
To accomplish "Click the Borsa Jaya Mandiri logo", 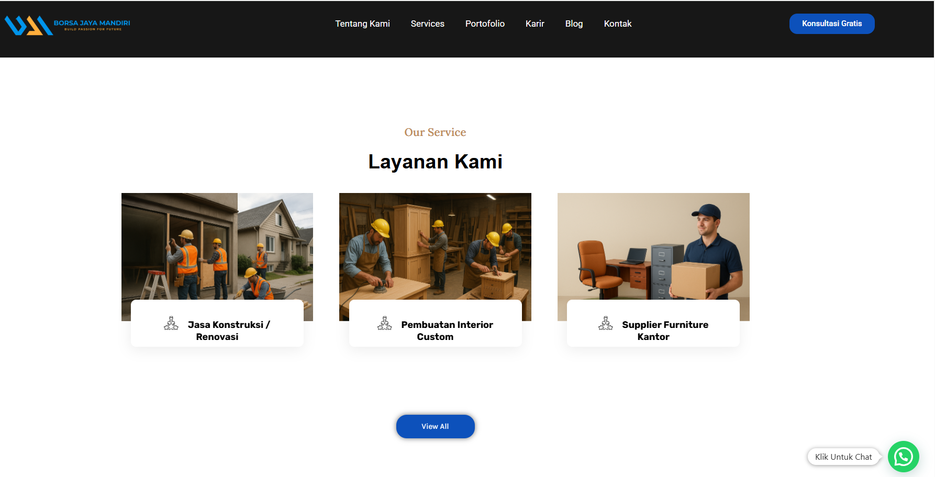I will click(68, 25).
